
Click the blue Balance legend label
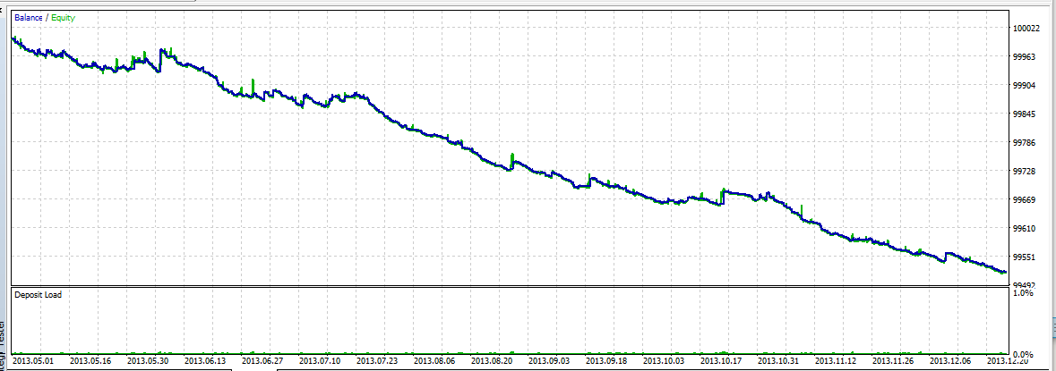click(29, 18)
